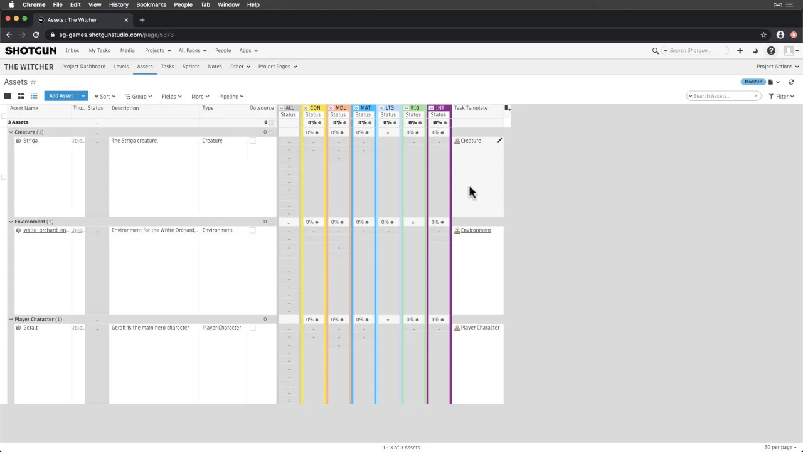Expand the MDL pipeline step column
Image resolution: width=803 pixels, height=452 pixels.
click(331, 108)
